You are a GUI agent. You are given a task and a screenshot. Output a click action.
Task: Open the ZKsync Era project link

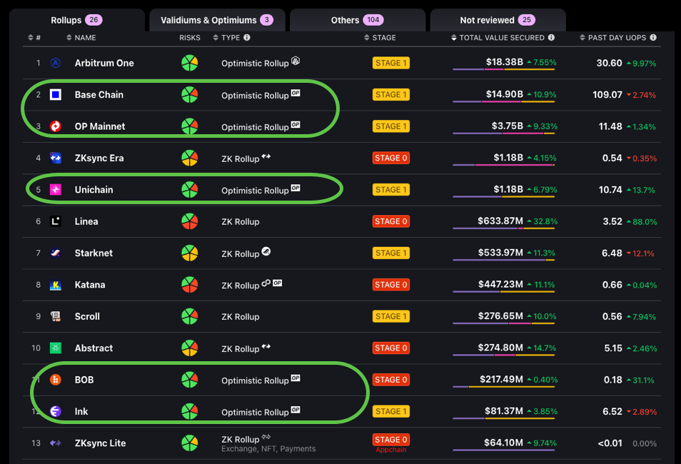(99, 158)
